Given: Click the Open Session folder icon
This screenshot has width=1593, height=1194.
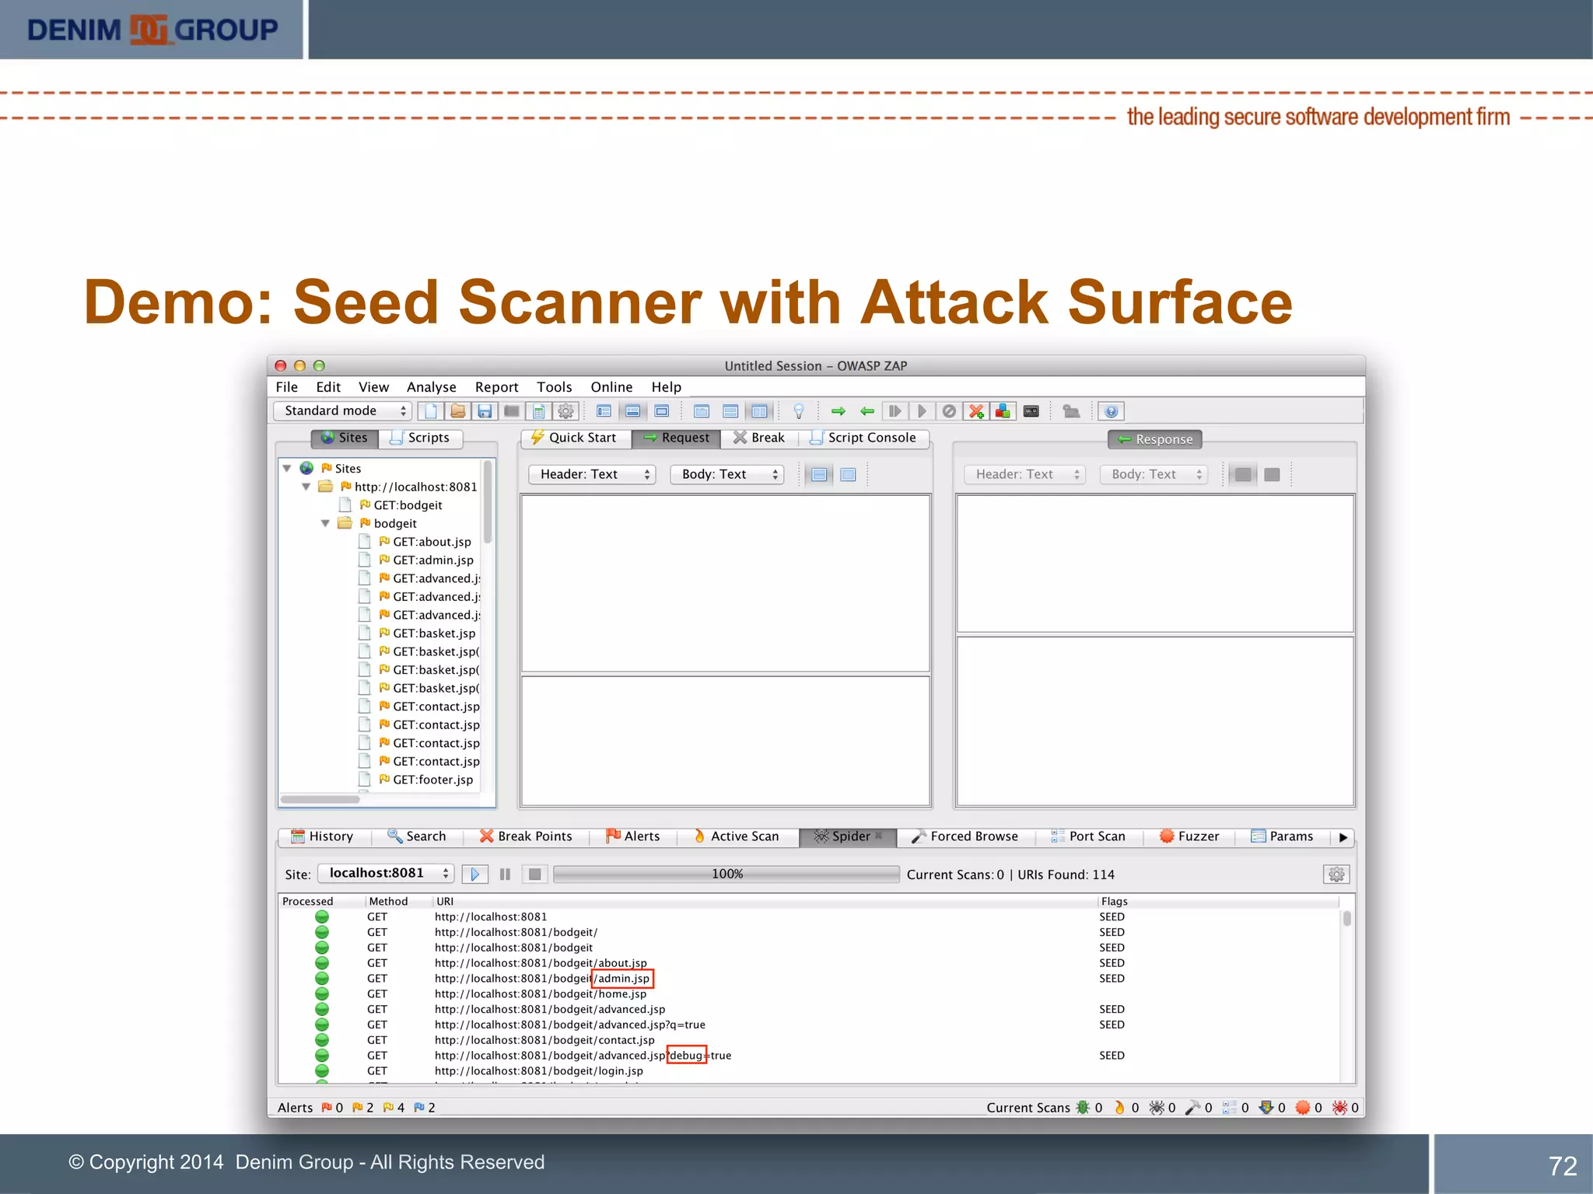Looking at the screenshot, I should pyautogui.click(x=458, y=411).
